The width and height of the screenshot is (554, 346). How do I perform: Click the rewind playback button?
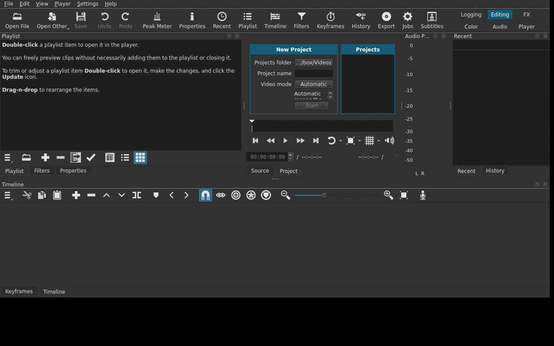tap(271, 140)
